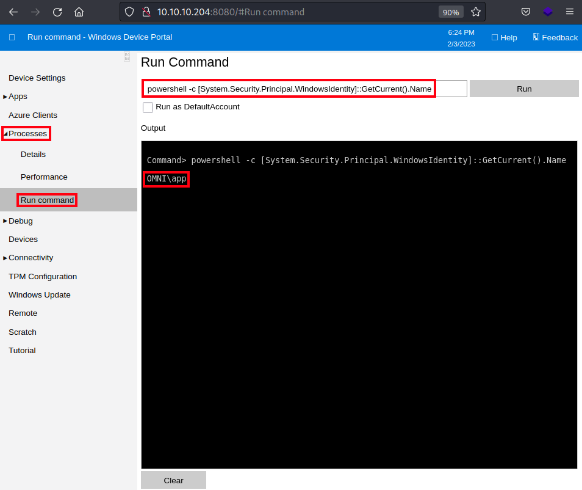Open the shield tracking protection icon
This screenshot has width=582, height=490.
coord(129,12)
